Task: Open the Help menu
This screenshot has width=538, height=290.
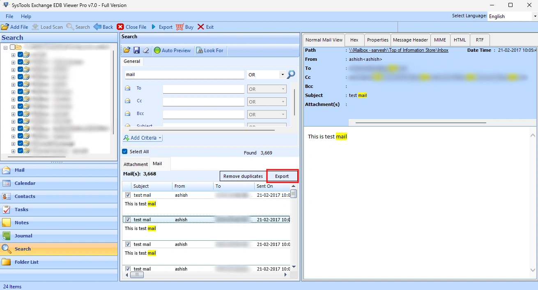Action: click(26, 16)
